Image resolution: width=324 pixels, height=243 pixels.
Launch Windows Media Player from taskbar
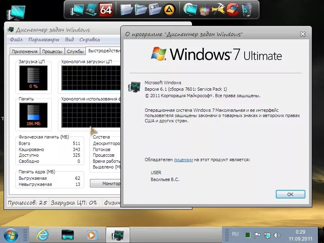92,235
